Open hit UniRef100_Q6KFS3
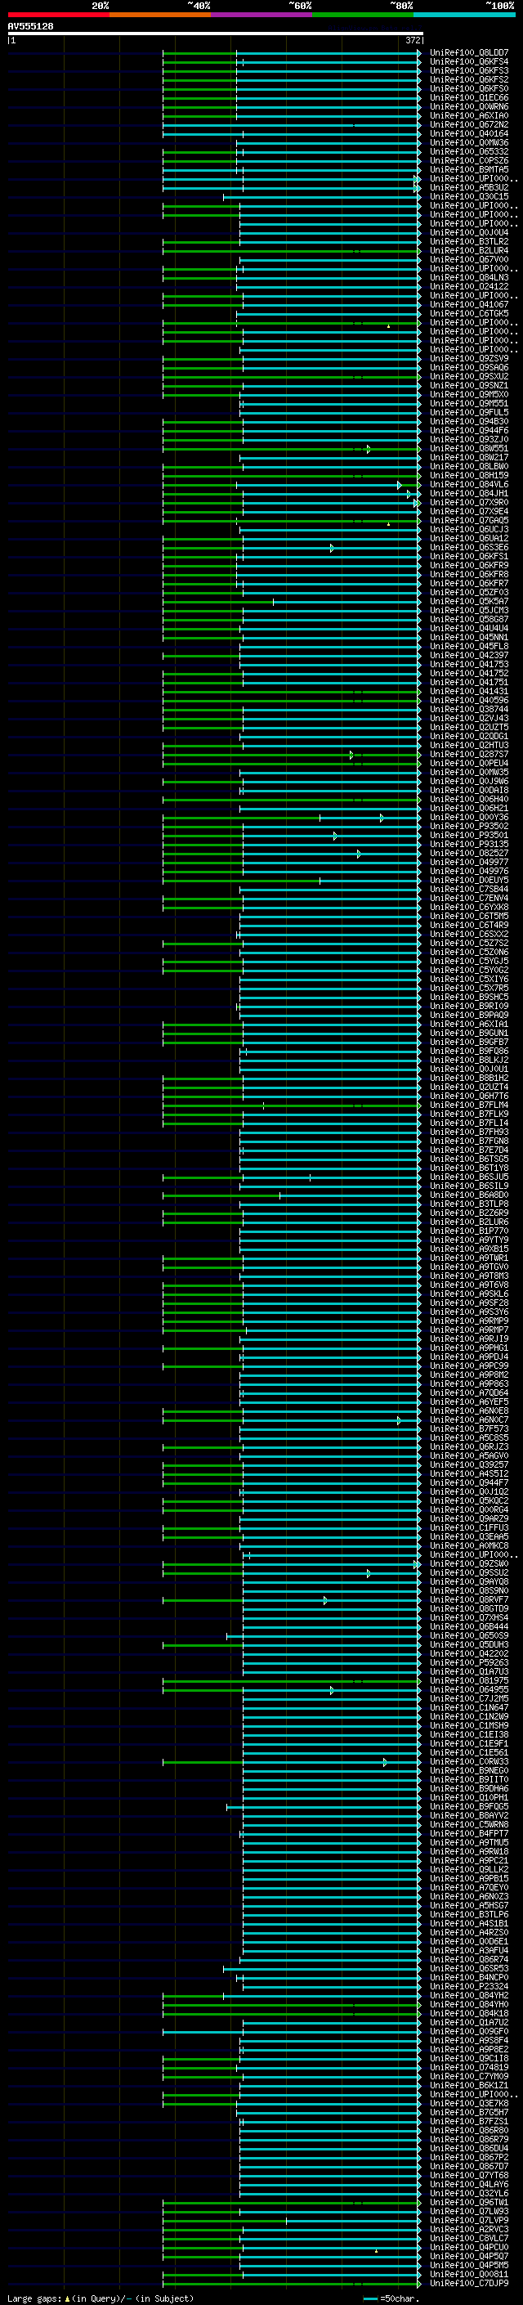523x2305 pixels. pyautogui.click(x=469, y=72)
